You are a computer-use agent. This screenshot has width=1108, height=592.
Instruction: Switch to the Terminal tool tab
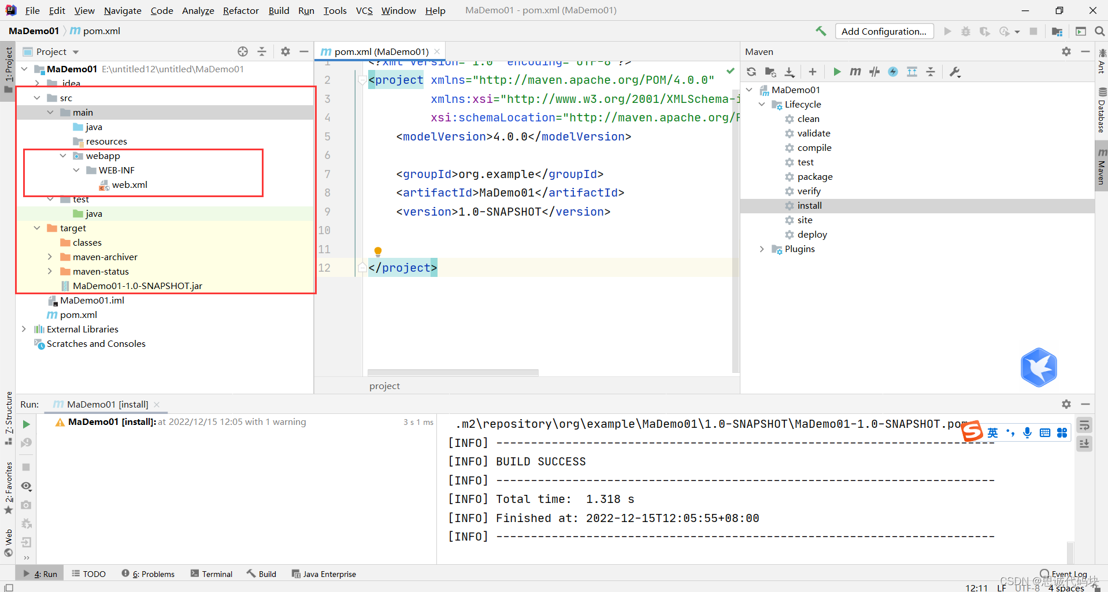pos(212,573)
